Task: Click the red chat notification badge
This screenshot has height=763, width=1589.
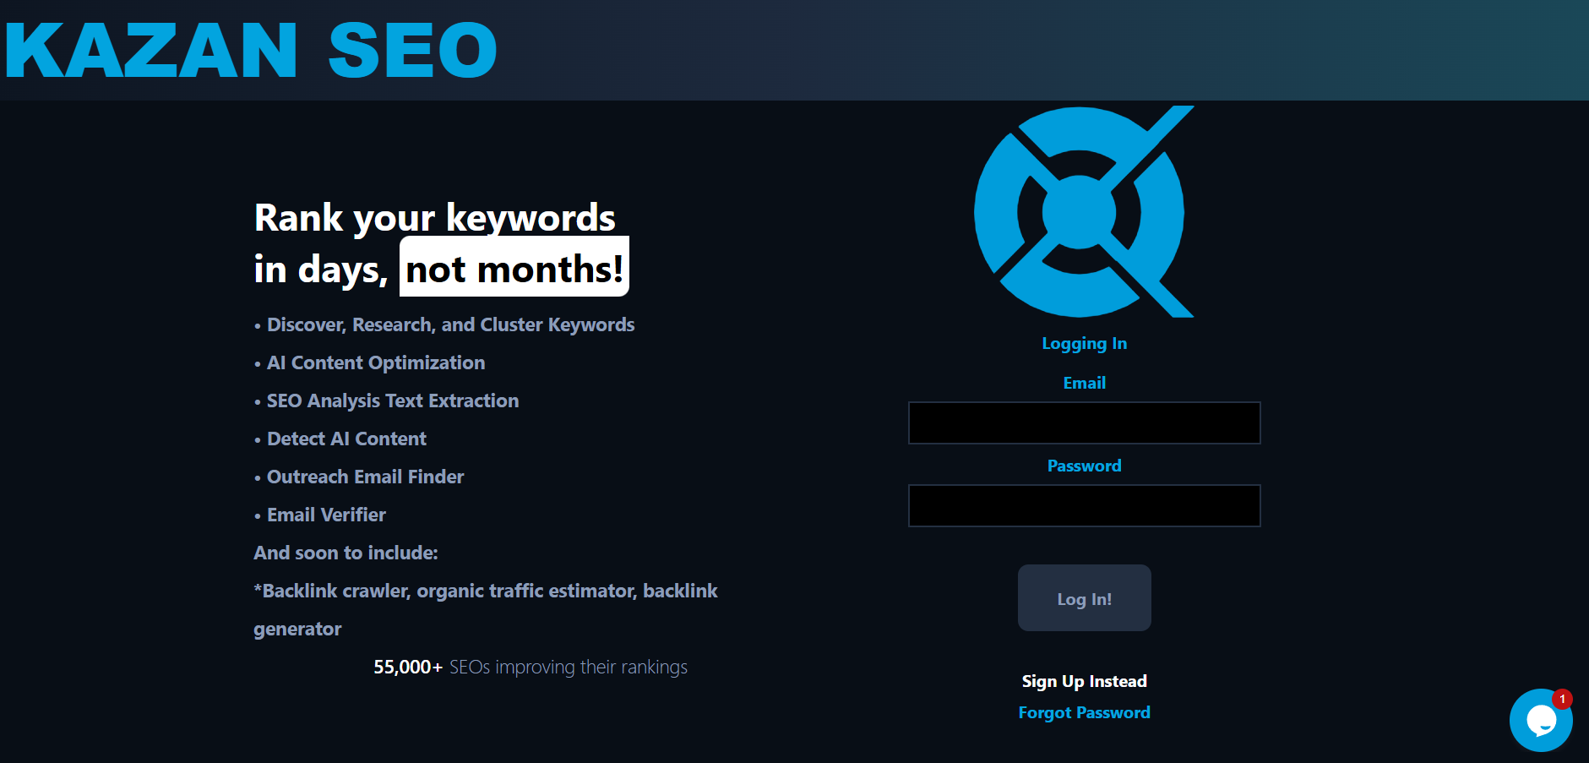Action: [x=1562, y=700]
